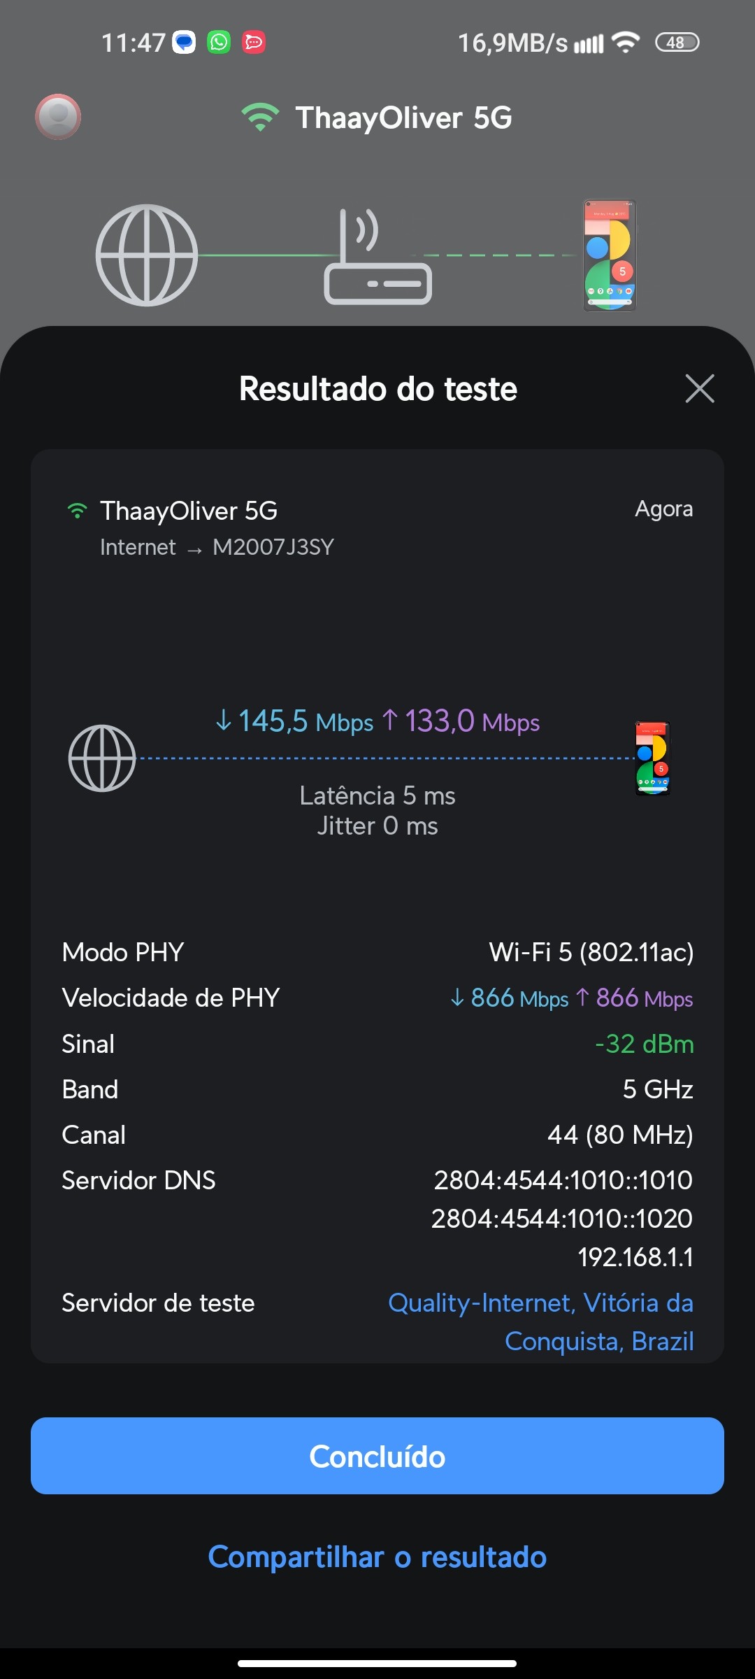Close the Resultado do teste panel
The width and height of the screenshot is (755, 1679).
point(699,388)
